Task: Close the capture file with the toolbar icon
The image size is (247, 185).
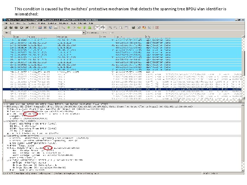Action: [45, 27]
